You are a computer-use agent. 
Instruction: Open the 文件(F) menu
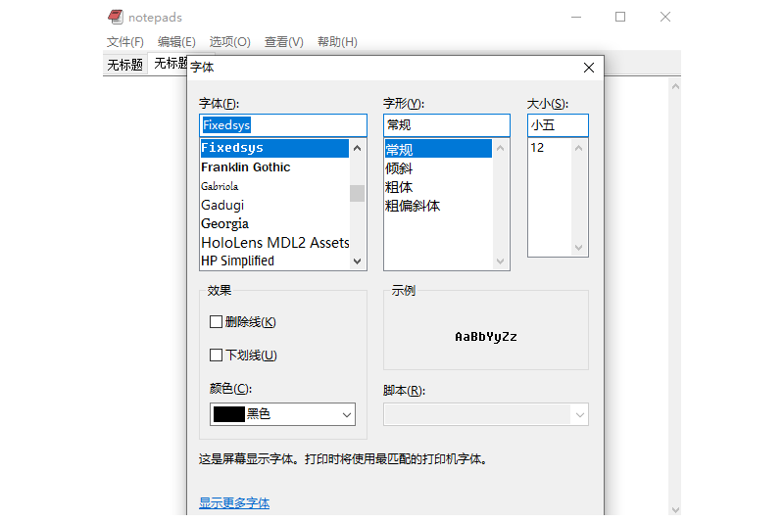point(125,42)
